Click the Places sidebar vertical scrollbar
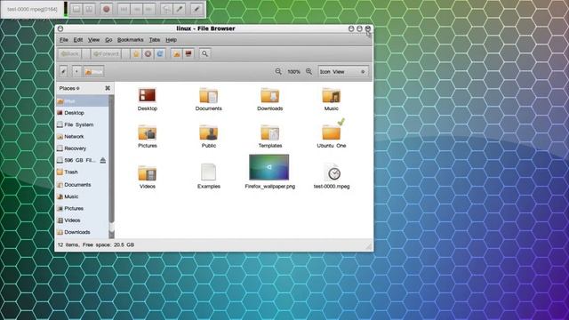The image size is (569, 320). (x=111, y=166)
